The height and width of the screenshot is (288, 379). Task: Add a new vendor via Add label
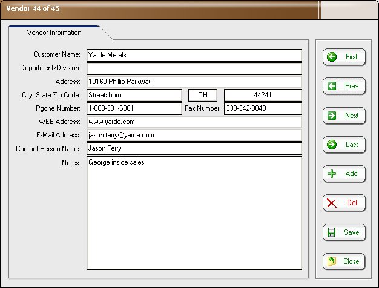[x=351, y=174]
